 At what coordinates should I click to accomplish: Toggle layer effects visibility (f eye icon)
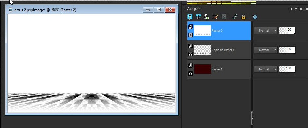point(207,17)
